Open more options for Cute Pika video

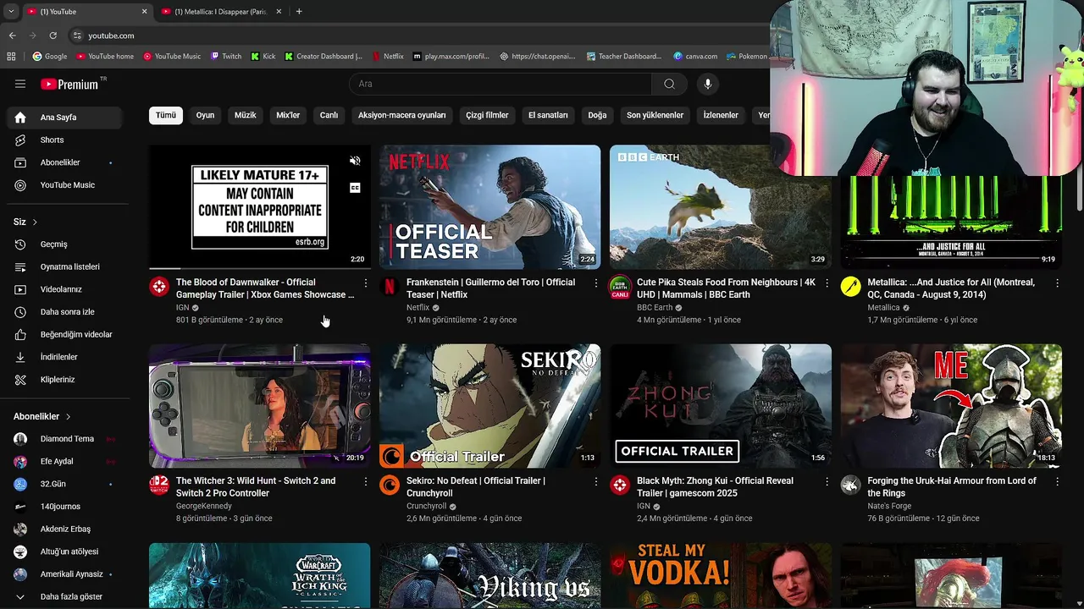tap(827, 283)
